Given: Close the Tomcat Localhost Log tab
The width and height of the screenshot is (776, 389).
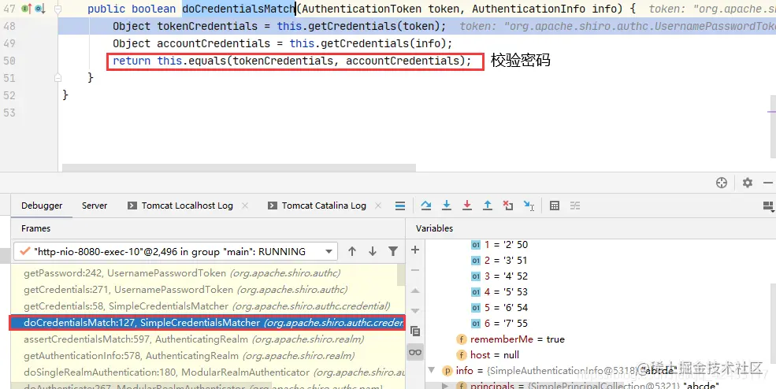Looking at the screenshot, I should [245, 206].
